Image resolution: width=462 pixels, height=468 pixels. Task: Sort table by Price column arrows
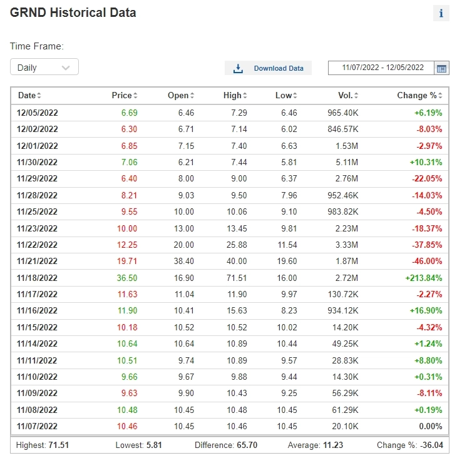(x=135, y=96)
